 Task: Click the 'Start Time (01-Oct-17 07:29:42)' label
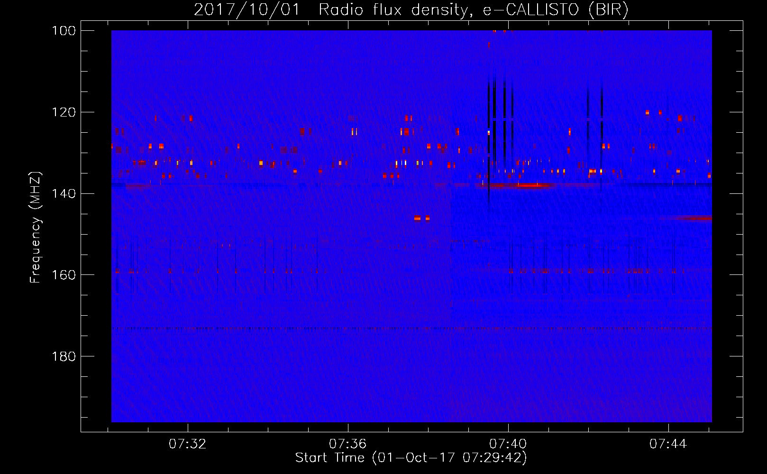tap(411, 458)
